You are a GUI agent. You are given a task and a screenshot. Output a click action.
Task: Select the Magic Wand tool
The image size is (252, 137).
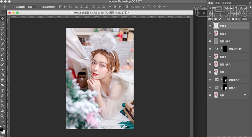[2, 34]
